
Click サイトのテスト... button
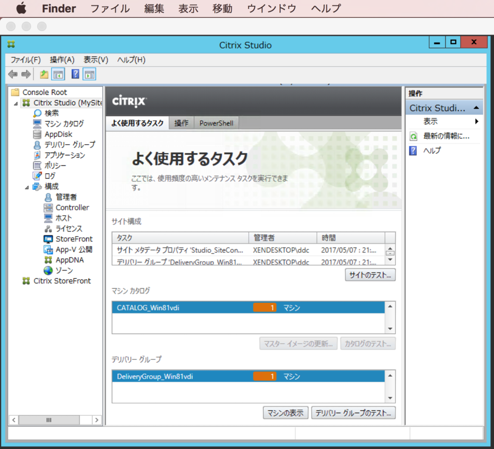pos(370,275)
